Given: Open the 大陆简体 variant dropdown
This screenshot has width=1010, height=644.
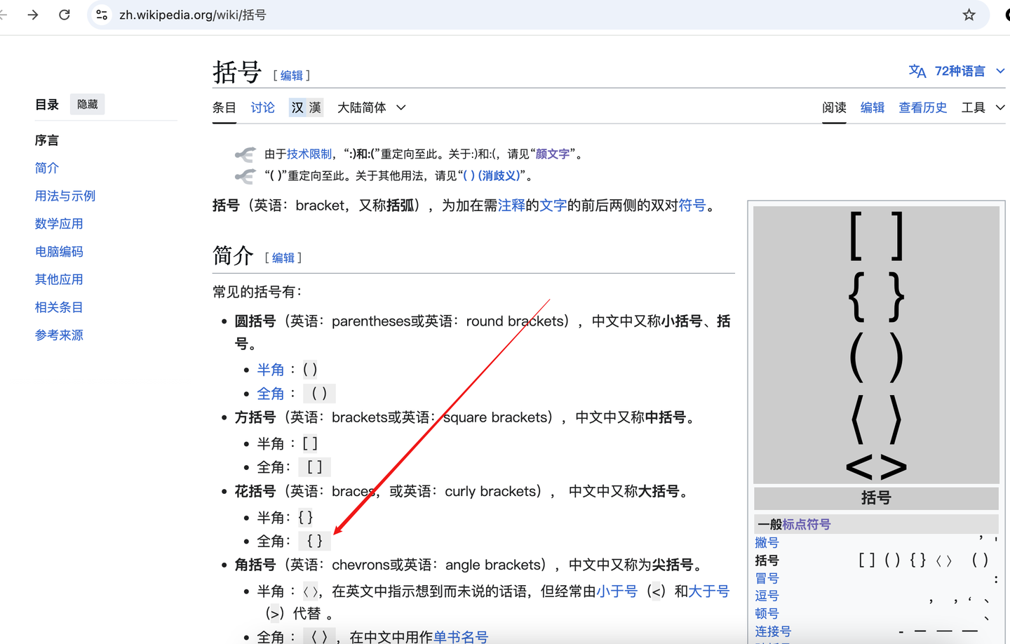Looking at the screenshot, I should click(370, 107).
